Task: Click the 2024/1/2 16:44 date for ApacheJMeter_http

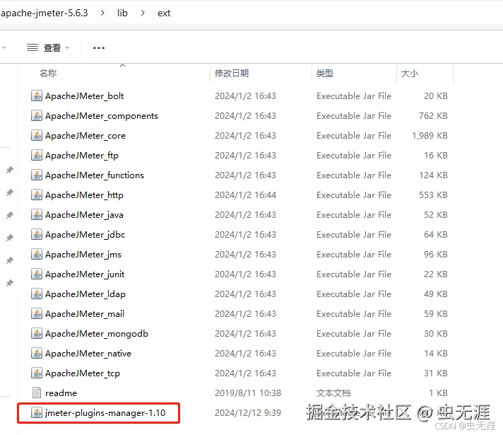Action: click(x=245, y=195)
